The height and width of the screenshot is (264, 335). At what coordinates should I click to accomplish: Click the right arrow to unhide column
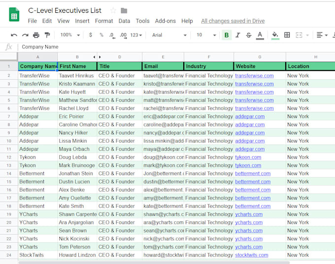click(100, 57)
